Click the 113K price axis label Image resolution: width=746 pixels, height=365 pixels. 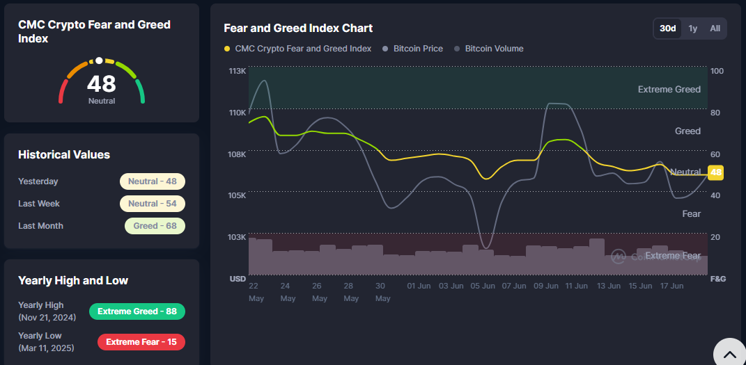coord(238,71)
